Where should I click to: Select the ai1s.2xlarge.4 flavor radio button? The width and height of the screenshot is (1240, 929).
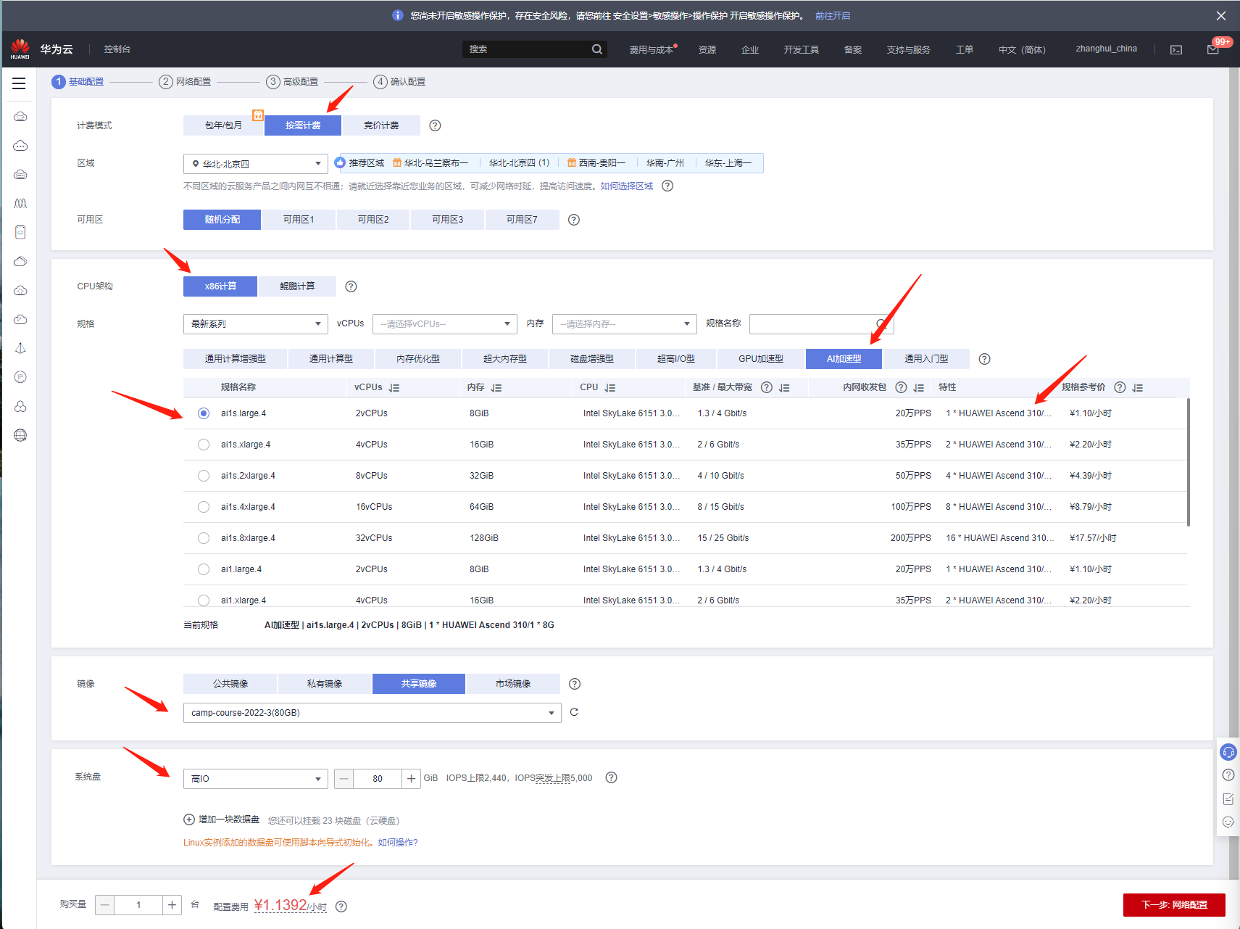click(204, 476)
